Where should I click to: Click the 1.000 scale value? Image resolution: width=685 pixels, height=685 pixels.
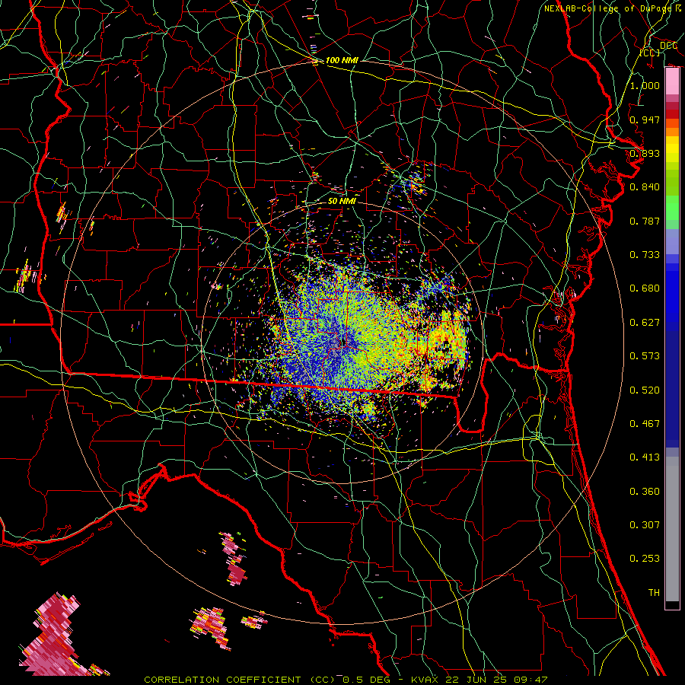(645, 85)
